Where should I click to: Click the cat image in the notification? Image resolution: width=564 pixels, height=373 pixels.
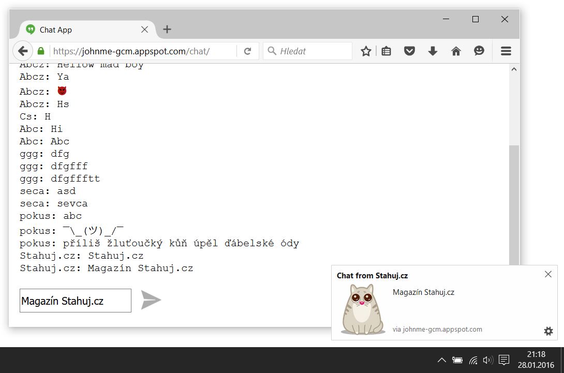(x=363, y=309)
